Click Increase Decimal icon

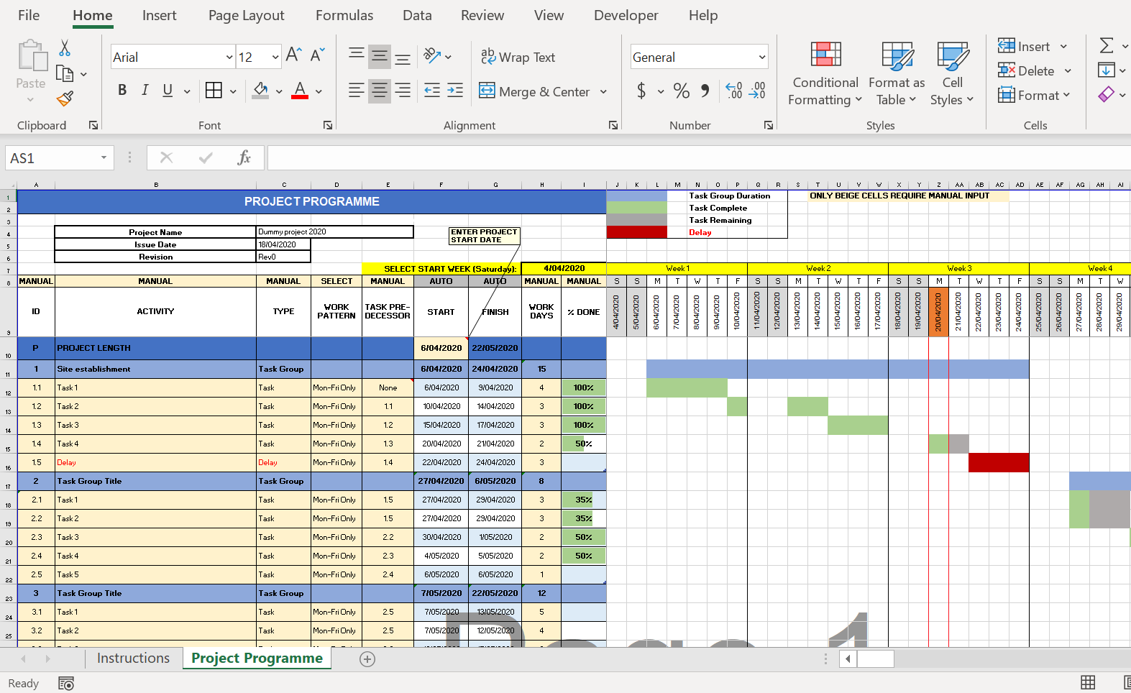click(x=734, y=91)
